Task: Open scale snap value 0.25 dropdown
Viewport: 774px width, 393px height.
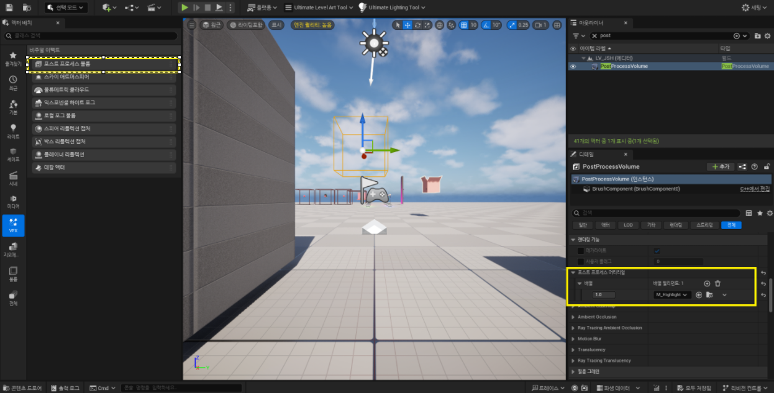Action: [524, 25]
